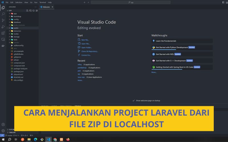
Task: Open Microsoft Edge from the taskbar
Action: tap(35, 139)
